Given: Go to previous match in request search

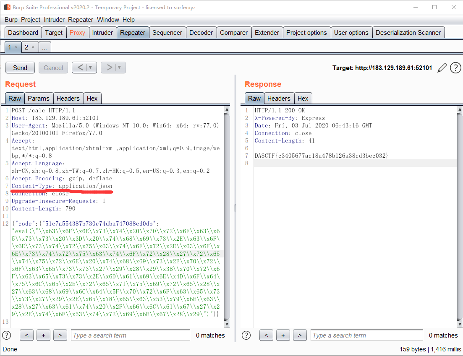Looking at the screenshot, I should [x=26, y=335].
